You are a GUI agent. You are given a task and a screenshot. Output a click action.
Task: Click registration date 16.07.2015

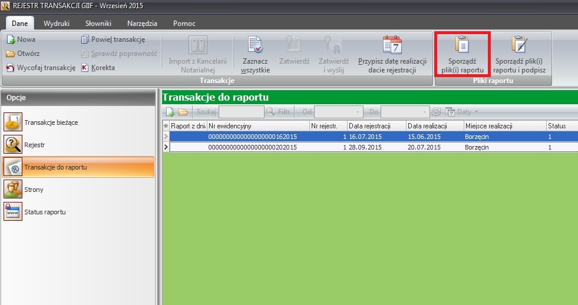[x=365, y=137]
